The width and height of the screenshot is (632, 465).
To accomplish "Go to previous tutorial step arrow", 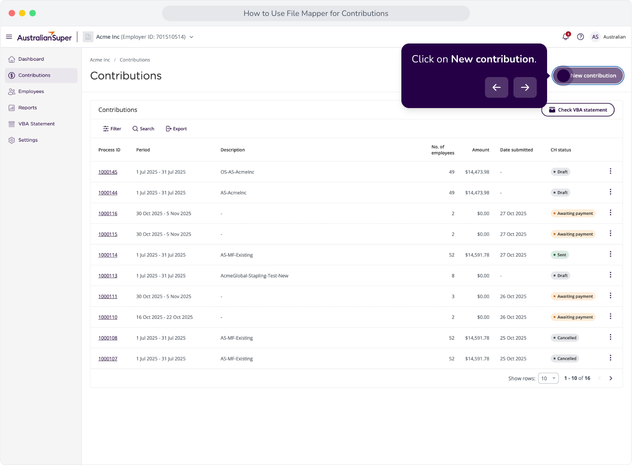I will tap(497, 87).
